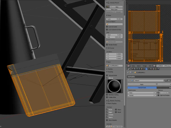The height and width of the screenshot is (128, 171).
Task: Click the Subsurf modifier type icon
Action: click(x=132, y=80)
